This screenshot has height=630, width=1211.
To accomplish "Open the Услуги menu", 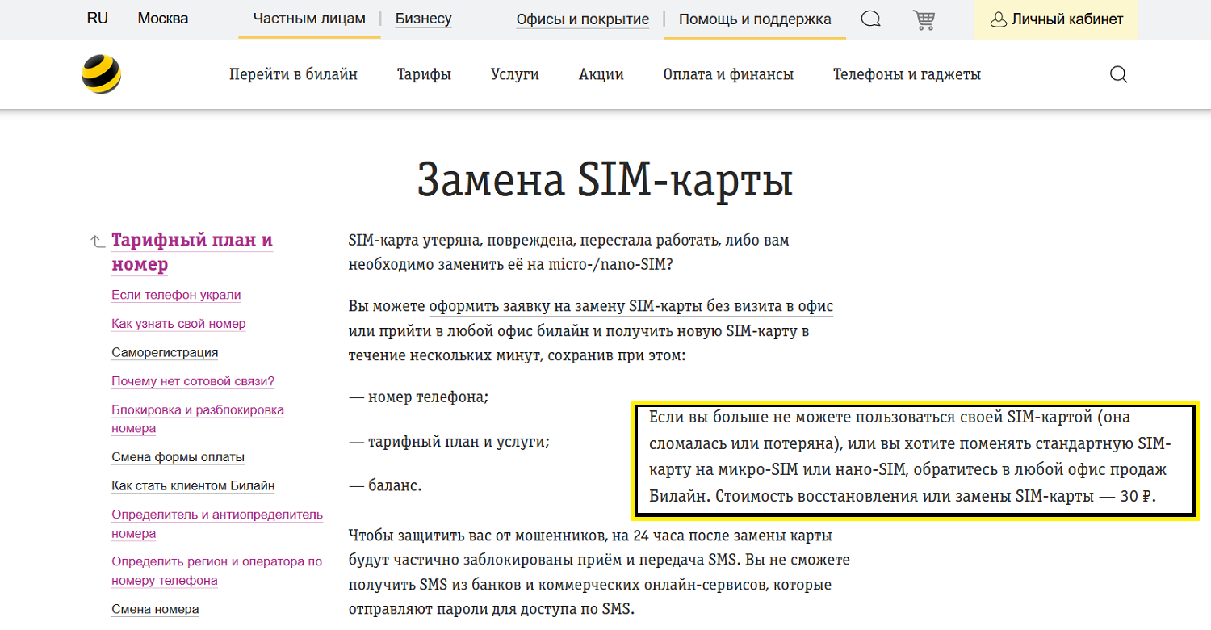I will coord(515,74).
